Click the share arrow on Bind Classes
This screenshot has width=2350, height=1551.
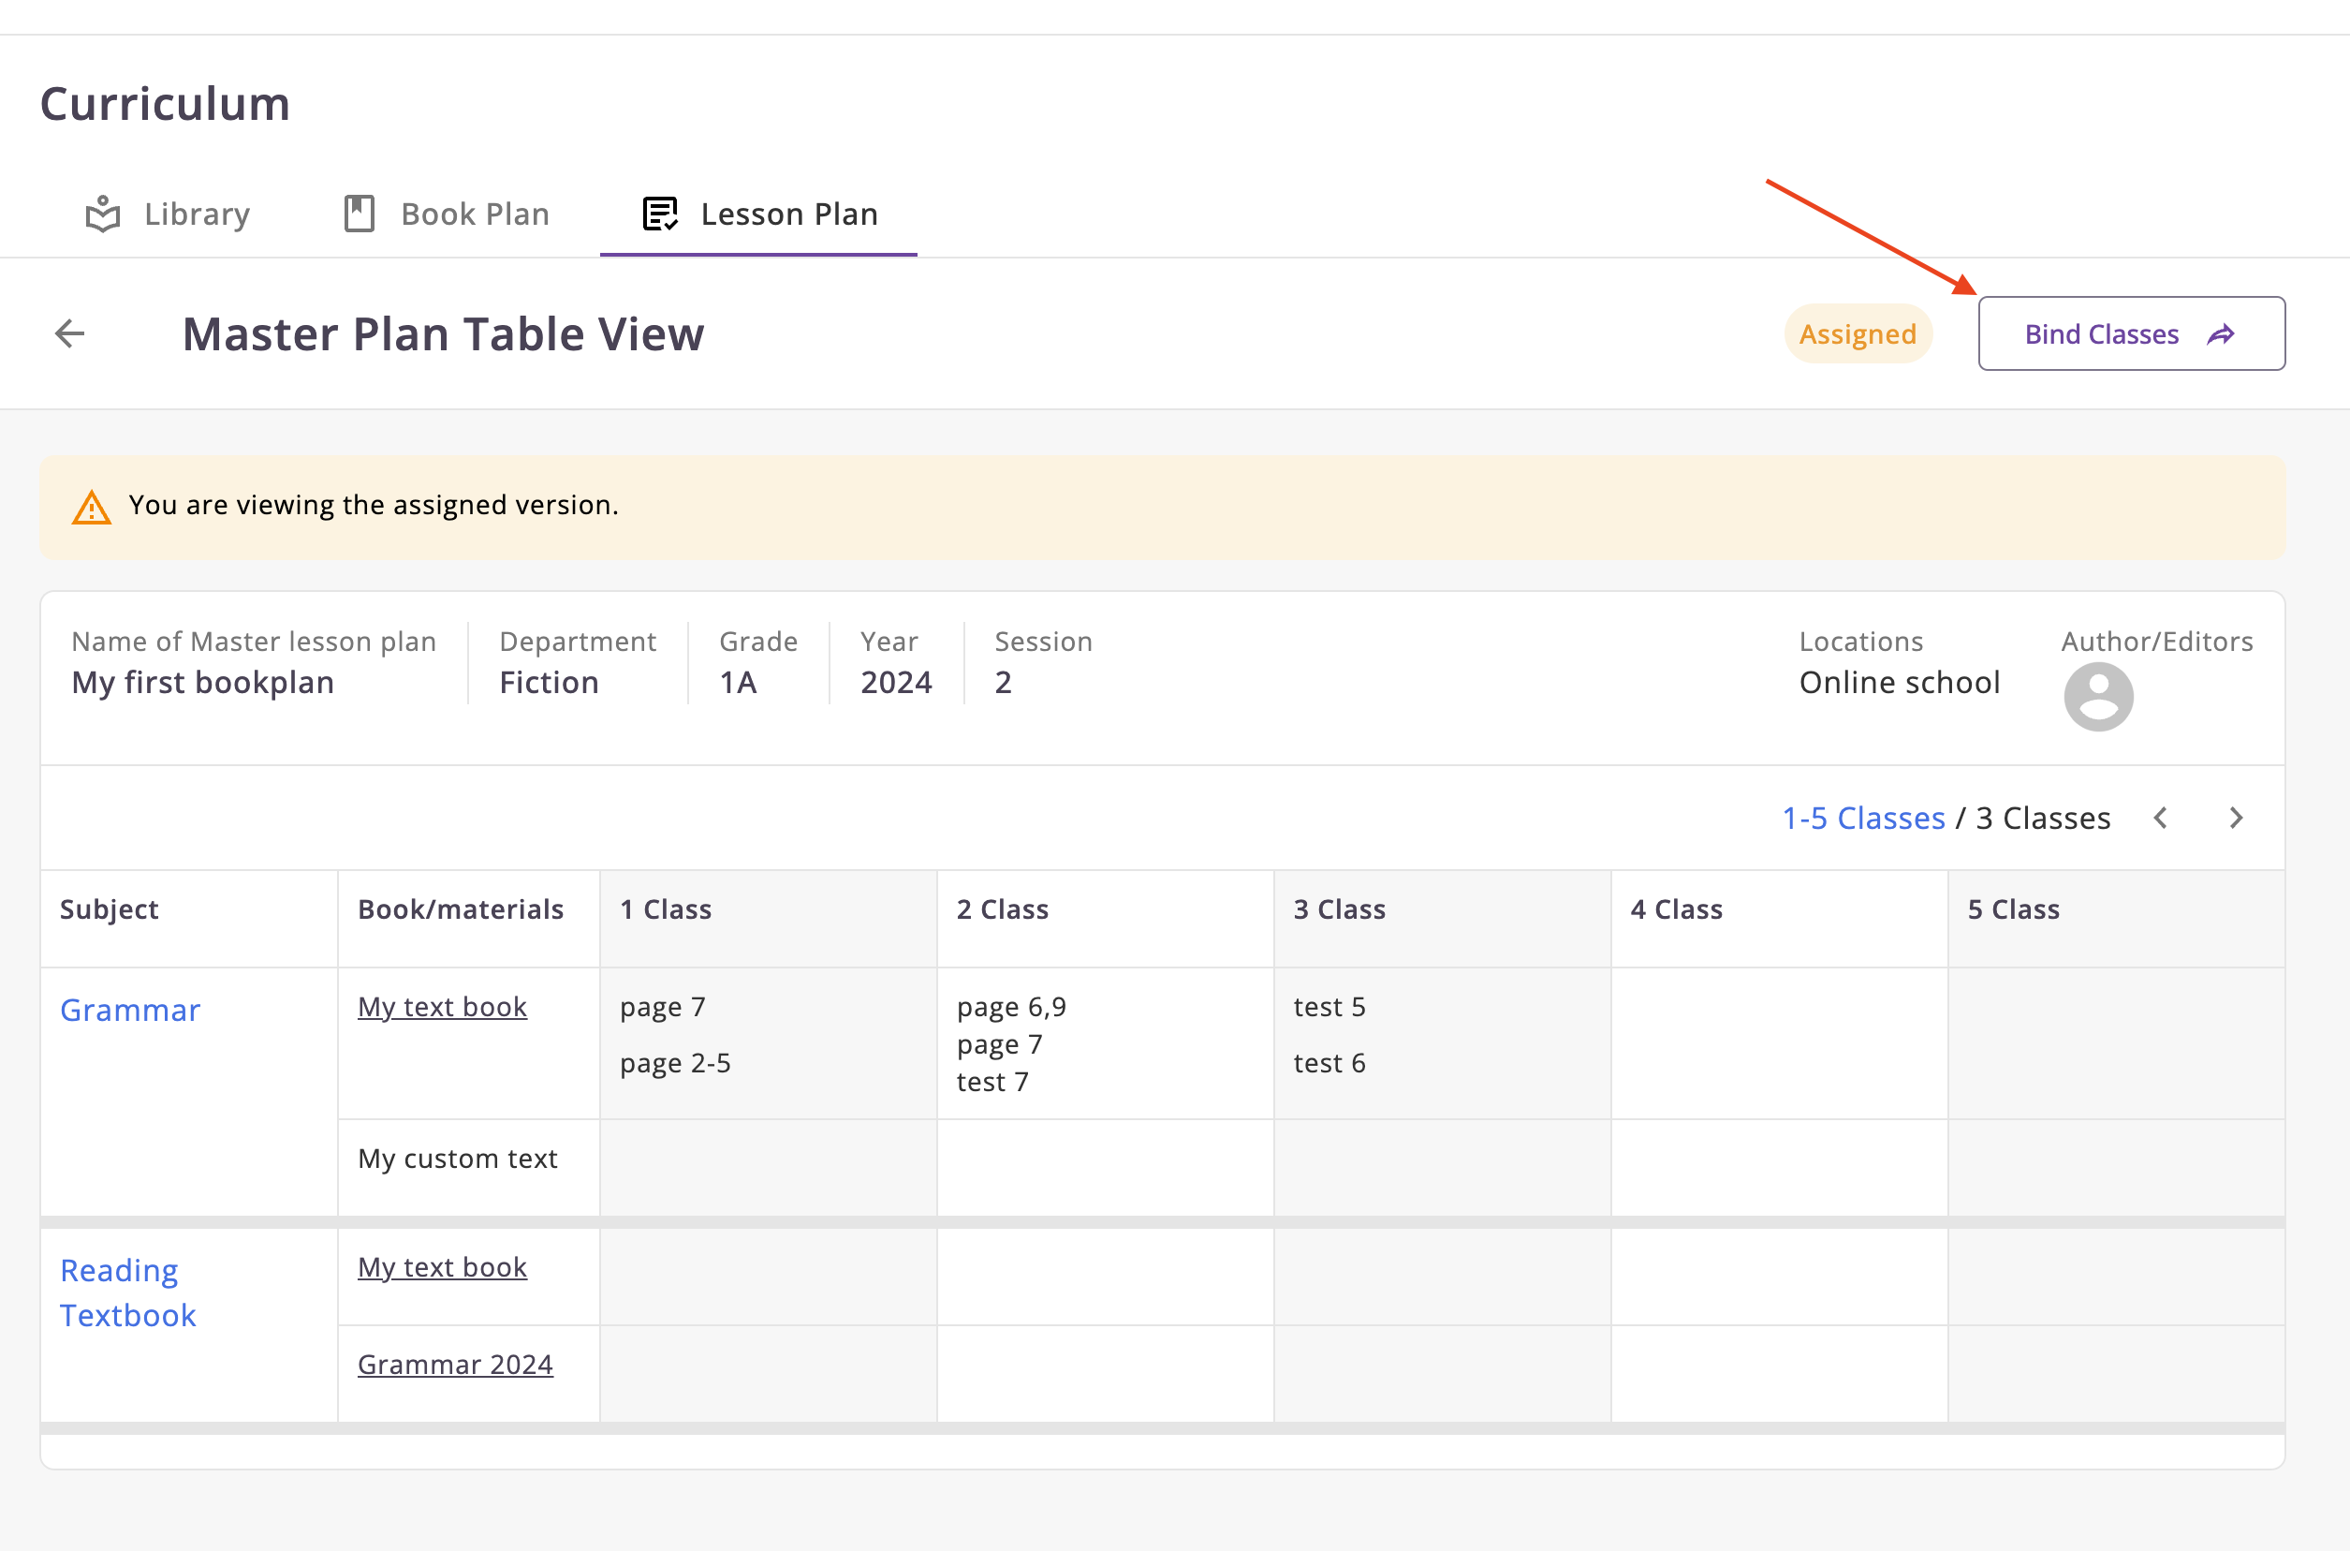[x=2221, y=334]
